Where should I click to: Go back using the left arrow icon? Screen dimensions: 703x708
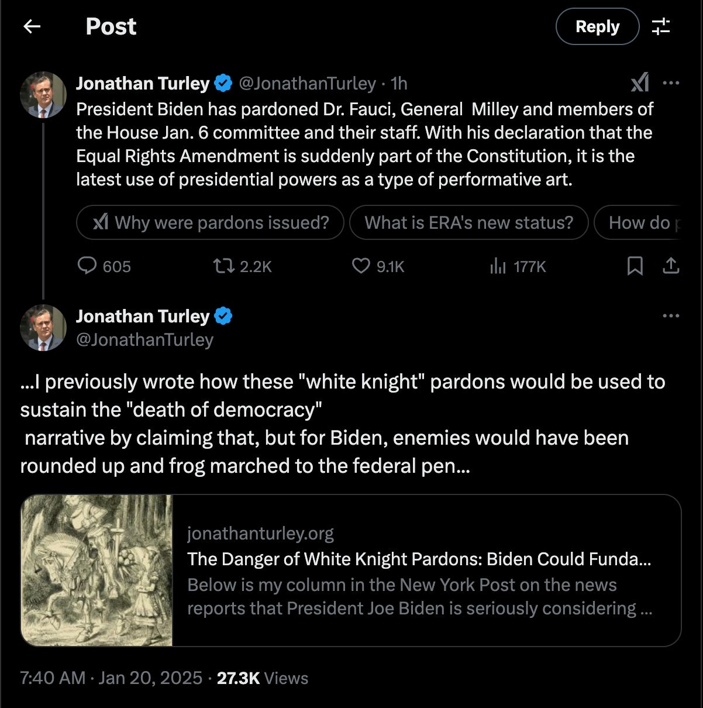32,26
